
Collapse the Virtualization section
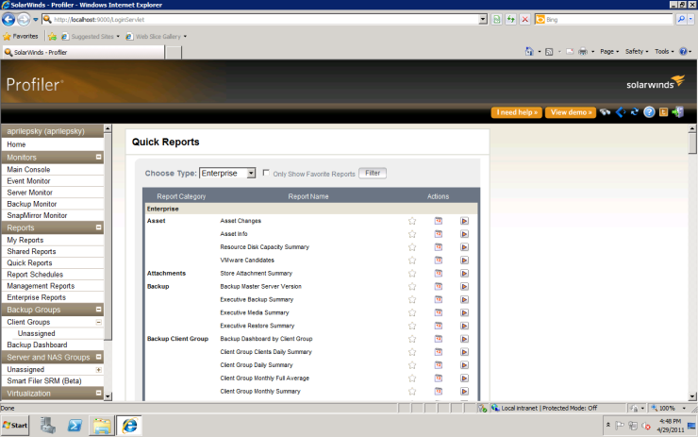99,393
